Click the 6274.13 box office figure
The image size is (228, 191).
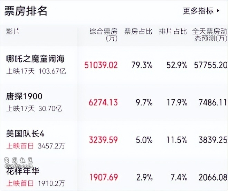click(103, 102)
